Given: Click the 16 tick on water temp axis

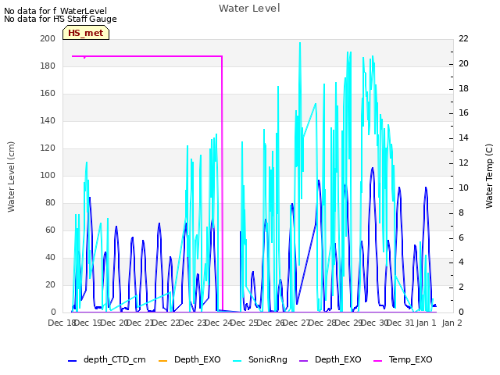Looking at the screenshot, I should [x=463, y=113].
